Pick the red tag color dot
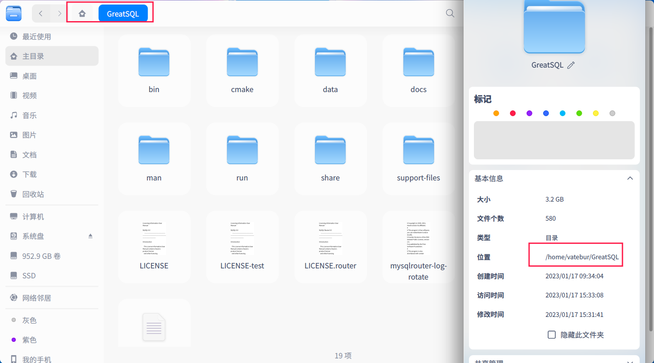This screenshot has width=654, height=363. tap(512, 113)
